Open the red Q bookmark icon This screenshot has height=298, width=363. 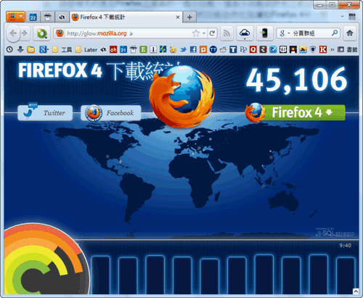pos(253,49)
